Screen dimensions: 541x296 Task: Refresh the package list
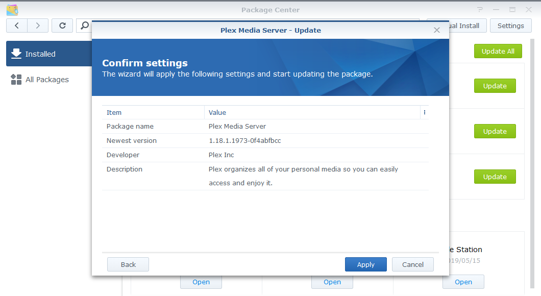[62, 26]
